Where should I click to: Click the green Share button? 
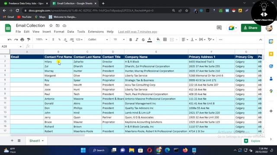tap(251, 28)
